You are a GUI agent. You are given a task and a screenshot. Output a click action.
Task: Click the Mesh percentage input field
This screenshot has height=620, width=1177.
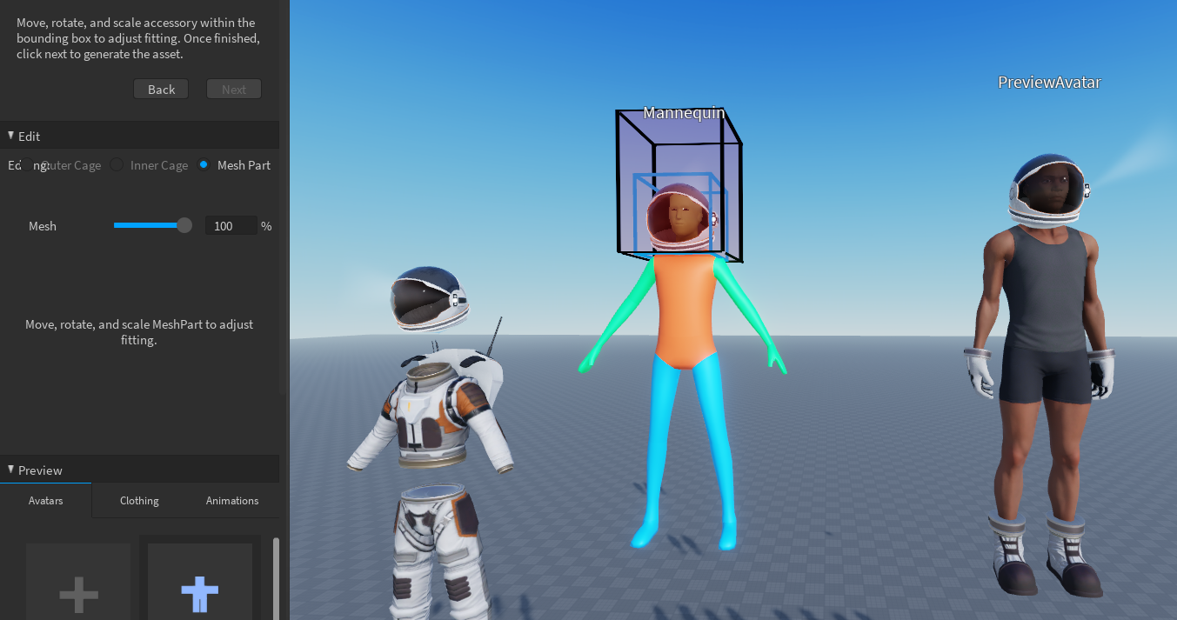point(231,226)
